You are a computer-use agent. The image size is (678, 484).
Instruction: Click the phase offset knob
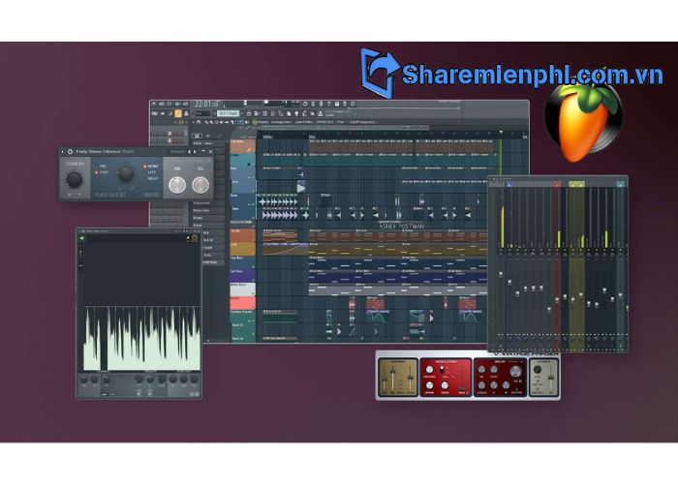pos(126,173)
